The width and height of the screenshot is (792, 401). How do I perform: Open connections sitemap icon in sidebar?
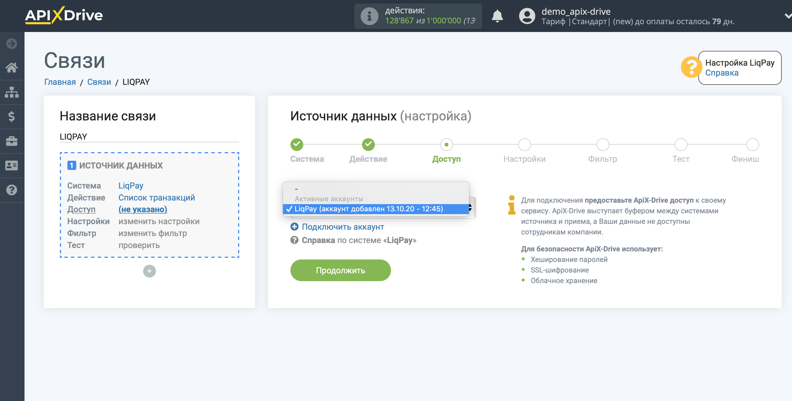(12, 92)
